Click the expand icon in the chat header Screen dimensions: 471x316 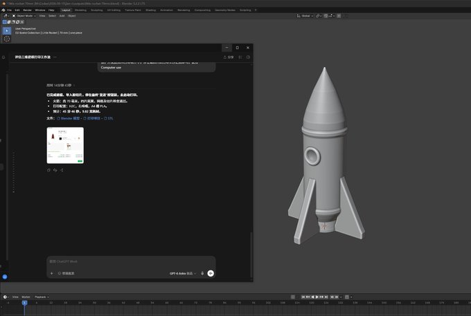point(240,57)
